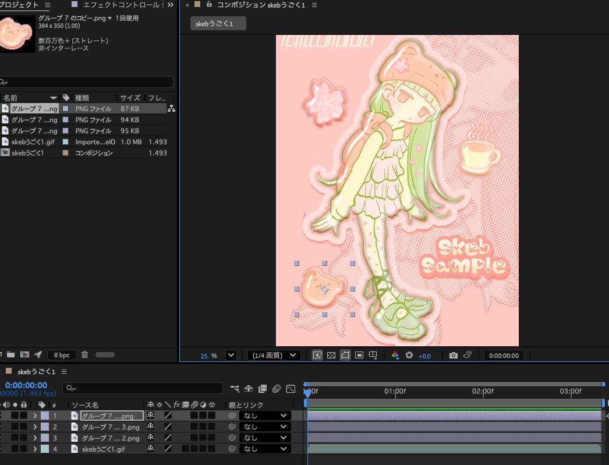Toggle the transparency grid in the viewer
The width and height of the screenshot is (609, 465).
pos(331,355)
